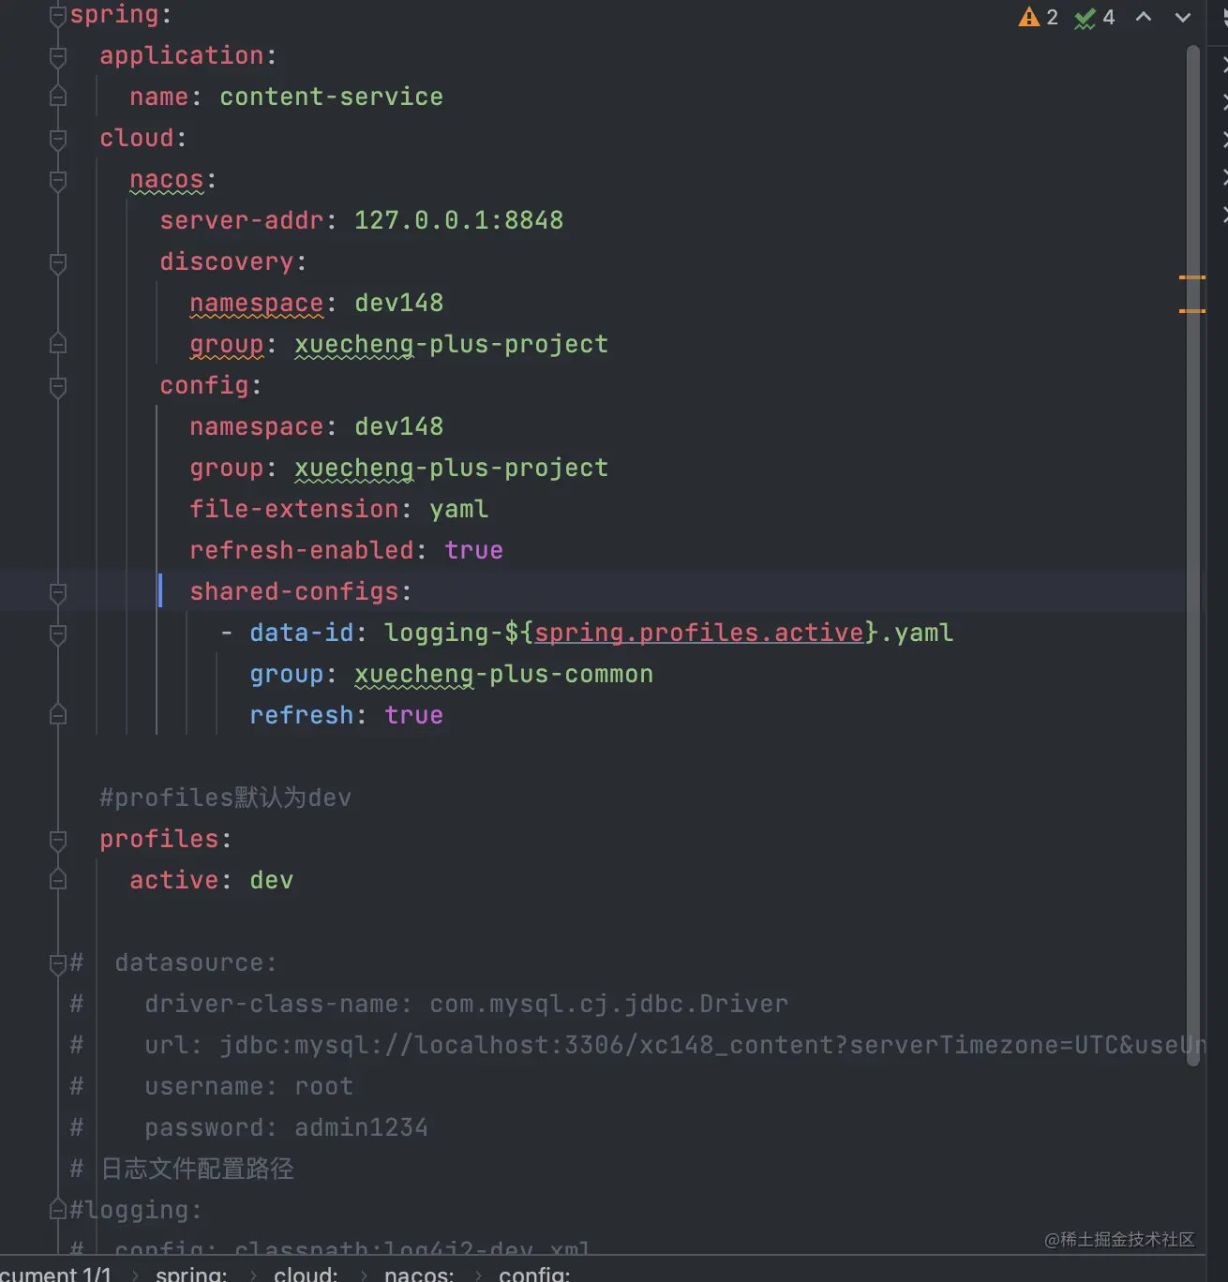Click the lower orange warning stripe marker
This screenshot has width=1228, height=1282.
pos(1191,310)
